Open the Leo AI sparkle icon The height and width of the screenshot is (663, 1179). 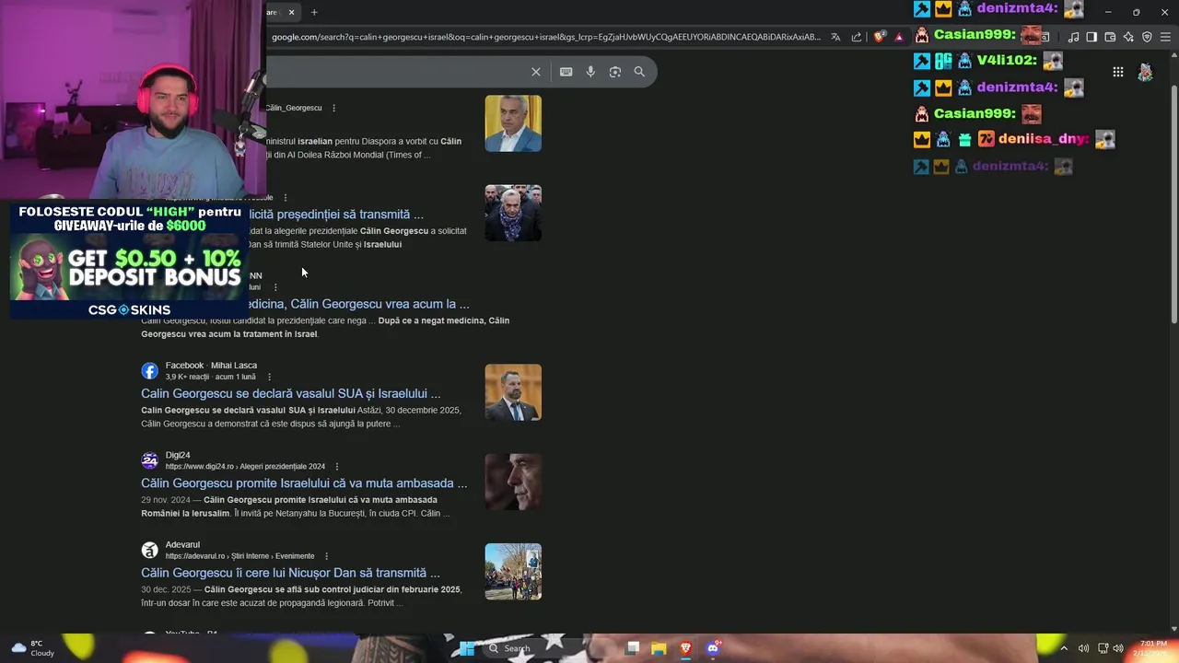(x=1128, y=37)
